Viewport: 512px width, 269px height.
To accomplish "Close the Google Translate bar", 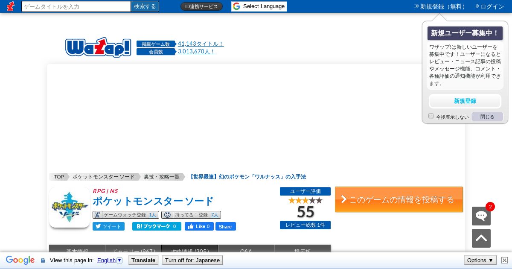I will click(x=504, y=260).
